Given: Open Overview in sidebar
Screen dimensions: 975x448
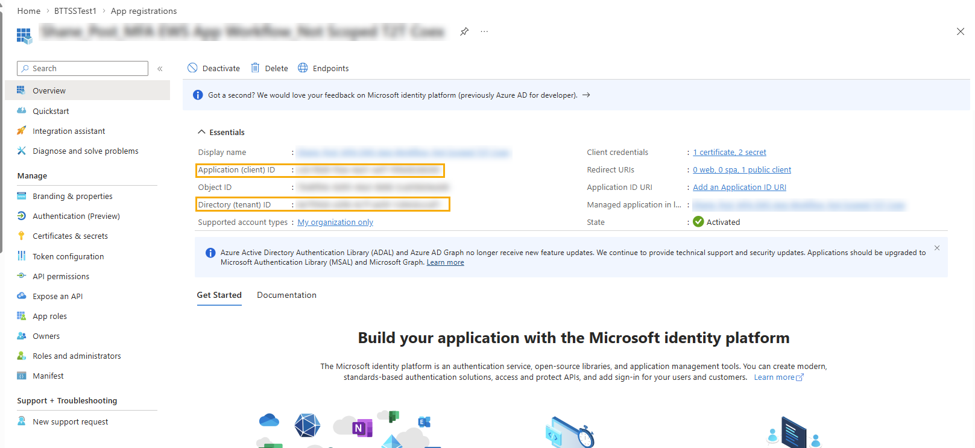Looking at the screenshot, I should (87, 90).
